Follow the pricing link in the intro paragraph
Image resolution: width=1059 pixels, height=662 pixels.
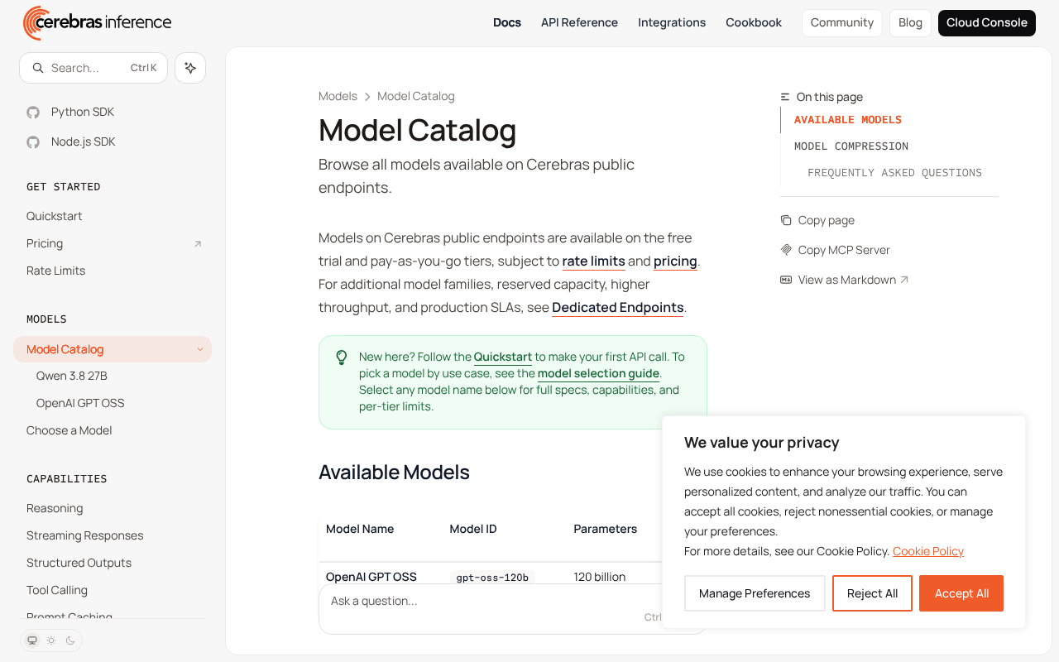point(675,261)
